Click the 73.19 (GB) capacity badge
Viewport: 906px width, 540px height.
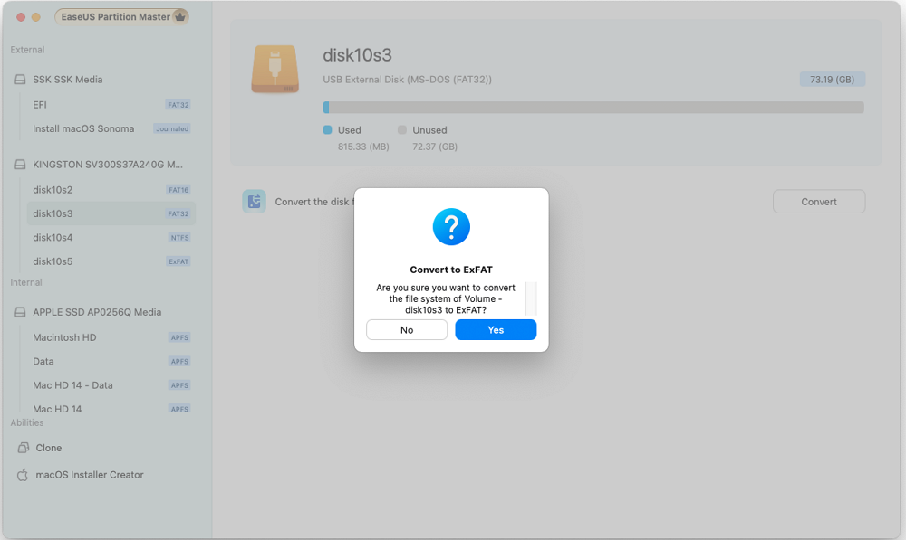click(x=832, y=80)
